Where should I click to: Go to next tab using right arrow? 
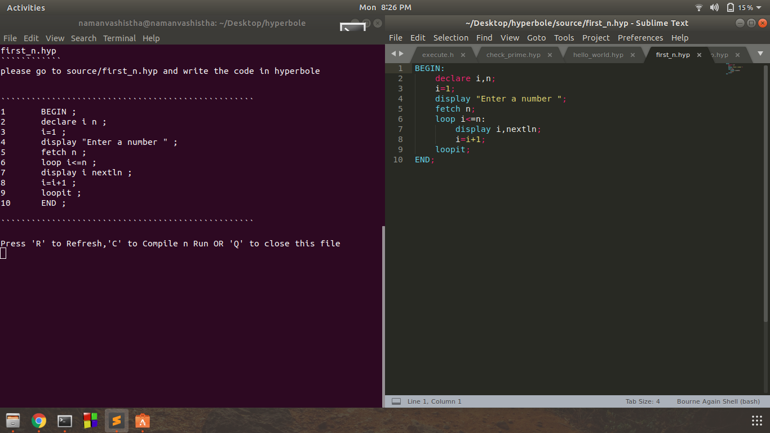(401, 54)
